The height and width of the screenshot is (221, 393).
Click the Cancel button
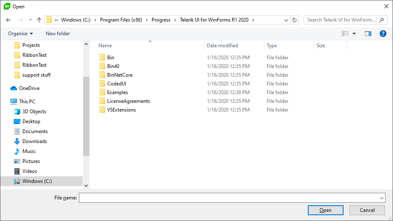[367, 210]
